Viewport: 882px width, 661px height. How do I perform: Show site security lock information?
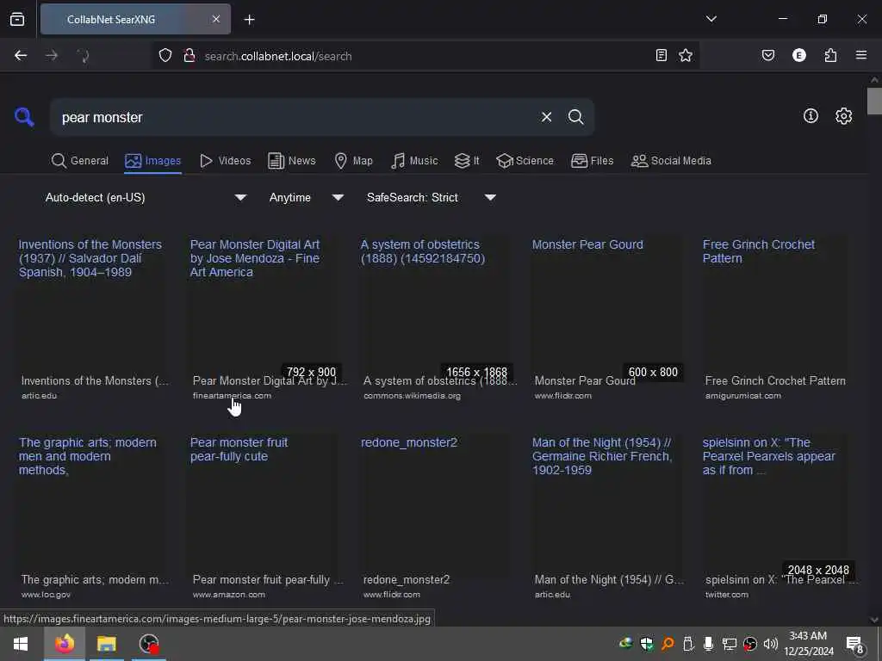tap(189, 56)
